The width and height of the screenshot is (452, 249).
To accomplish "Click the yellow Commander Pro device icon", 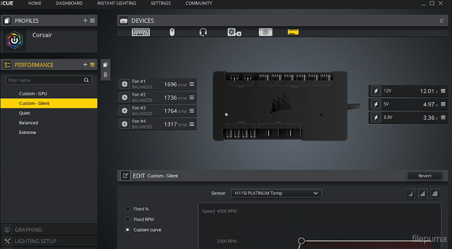I will click(293, 32).
